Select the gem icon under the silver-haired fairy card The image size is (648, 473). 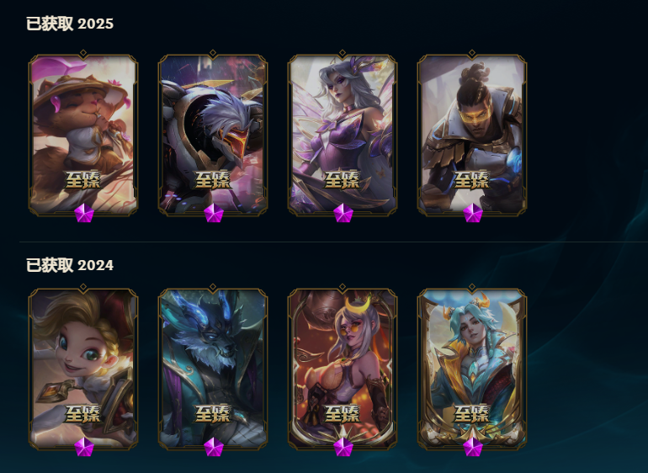pos(343,213)
